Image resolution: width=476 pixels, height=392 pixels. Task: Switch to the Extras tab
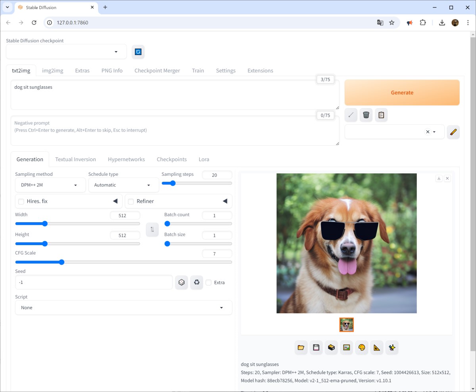(x=82, y=70)
